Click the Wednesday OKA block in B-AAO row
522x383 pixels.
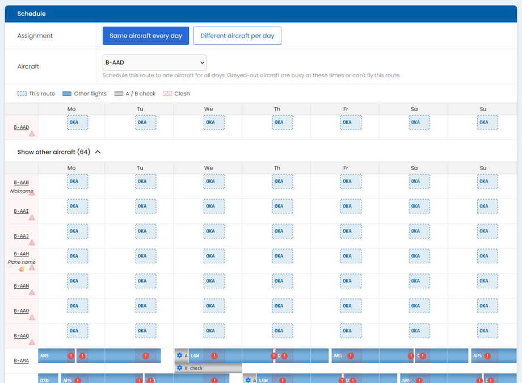pos(214,306)
